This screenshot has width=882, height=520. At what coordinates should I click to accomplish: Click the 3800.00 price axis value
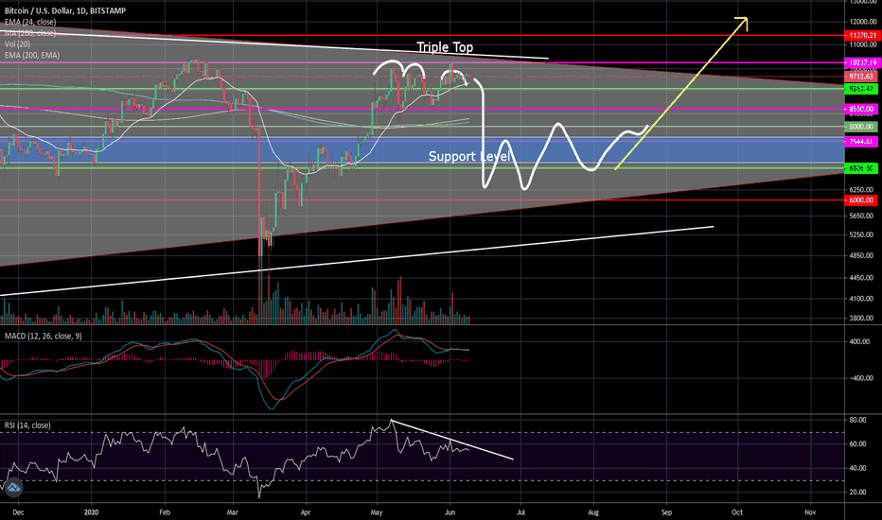point(861,319)
